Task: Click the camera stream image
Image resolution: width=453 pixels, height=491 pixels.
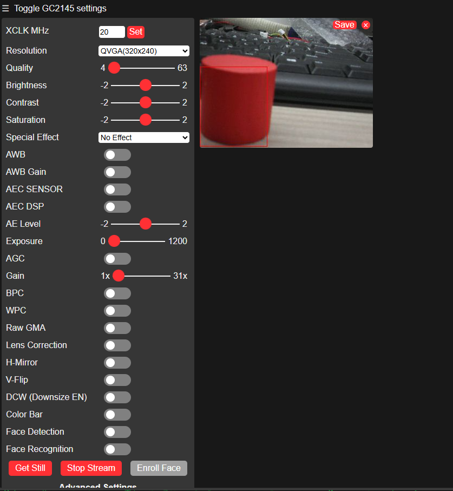Action: point(286,83)
